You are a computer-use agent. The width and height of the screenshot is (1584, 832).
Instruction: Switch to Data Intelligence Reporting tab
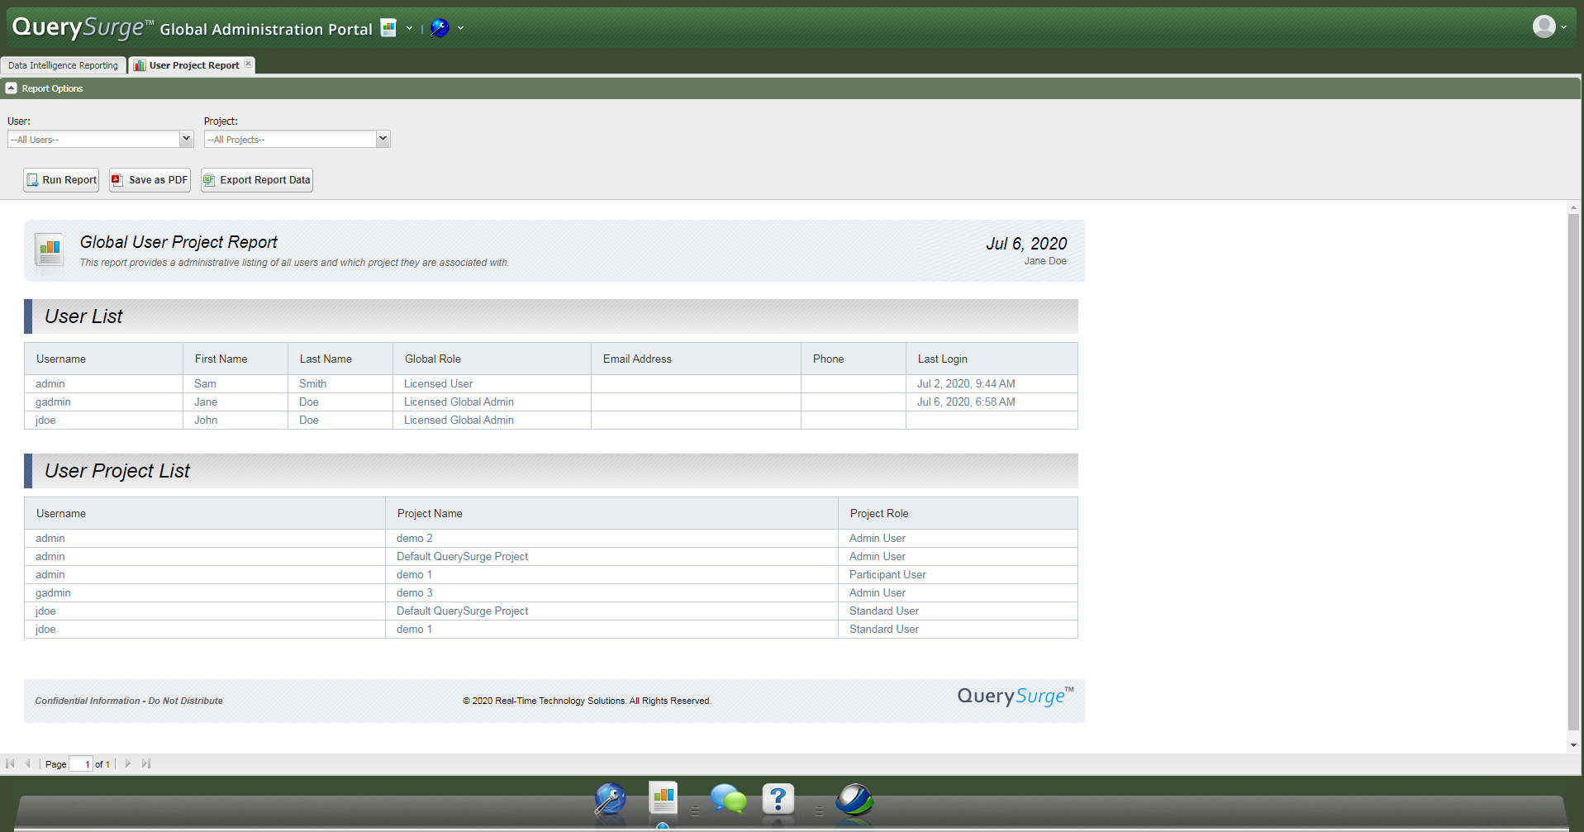pos(64,65)
